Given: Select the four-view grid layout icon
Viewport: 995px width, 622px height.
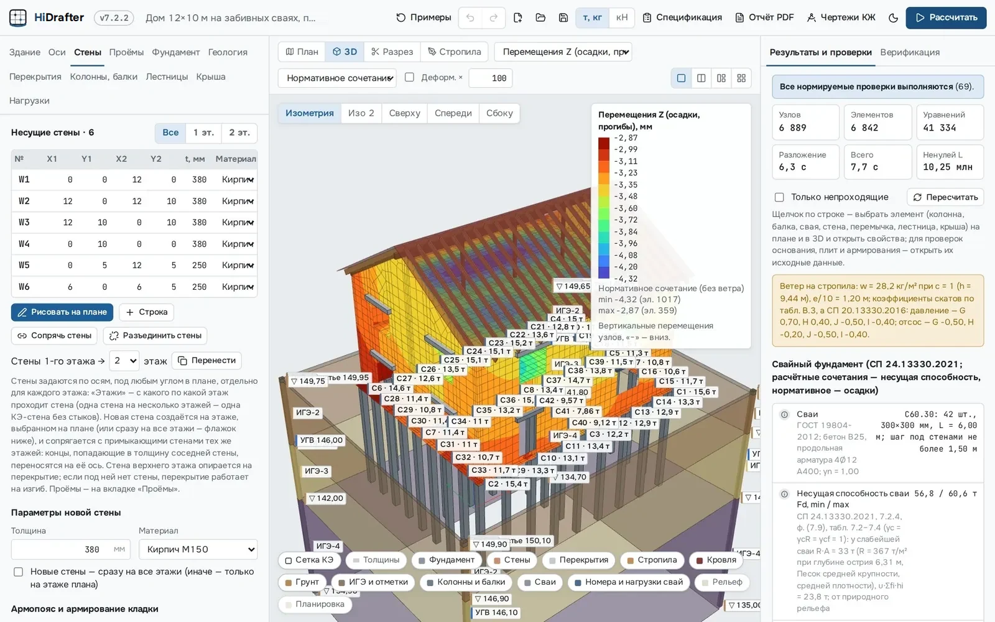Looking at the screenshot, I should point(741,78).
